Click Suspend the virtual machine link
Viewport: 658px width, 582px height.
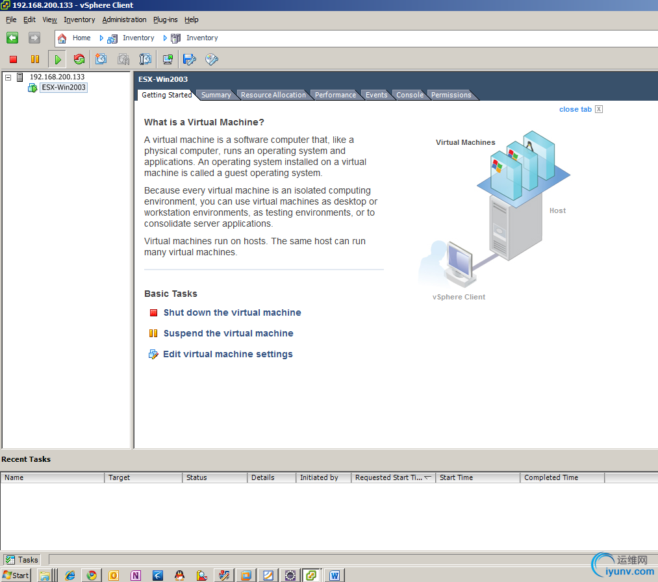[228, 333]
